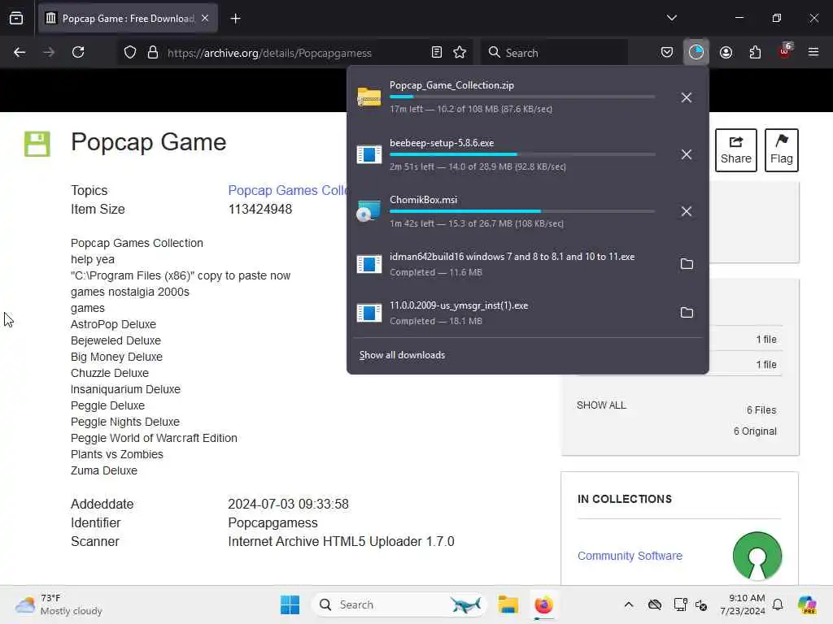Toggle the Downloads panel button
Image resolution: width=833 pixels, height=624 pixels.
696,53
